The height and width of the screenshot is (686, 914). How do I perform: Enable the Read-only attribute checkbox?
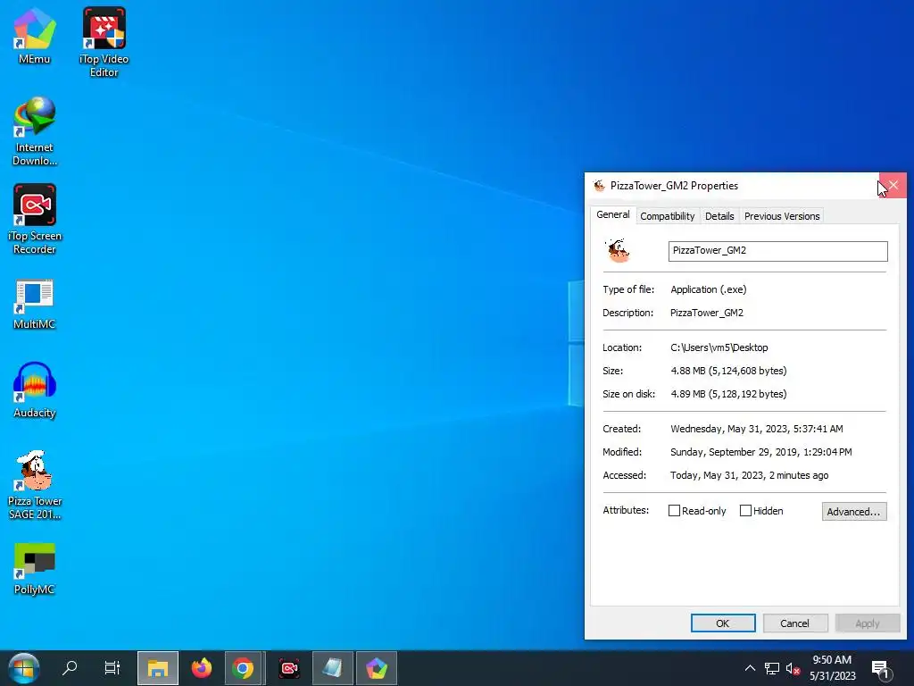[674, 510]
